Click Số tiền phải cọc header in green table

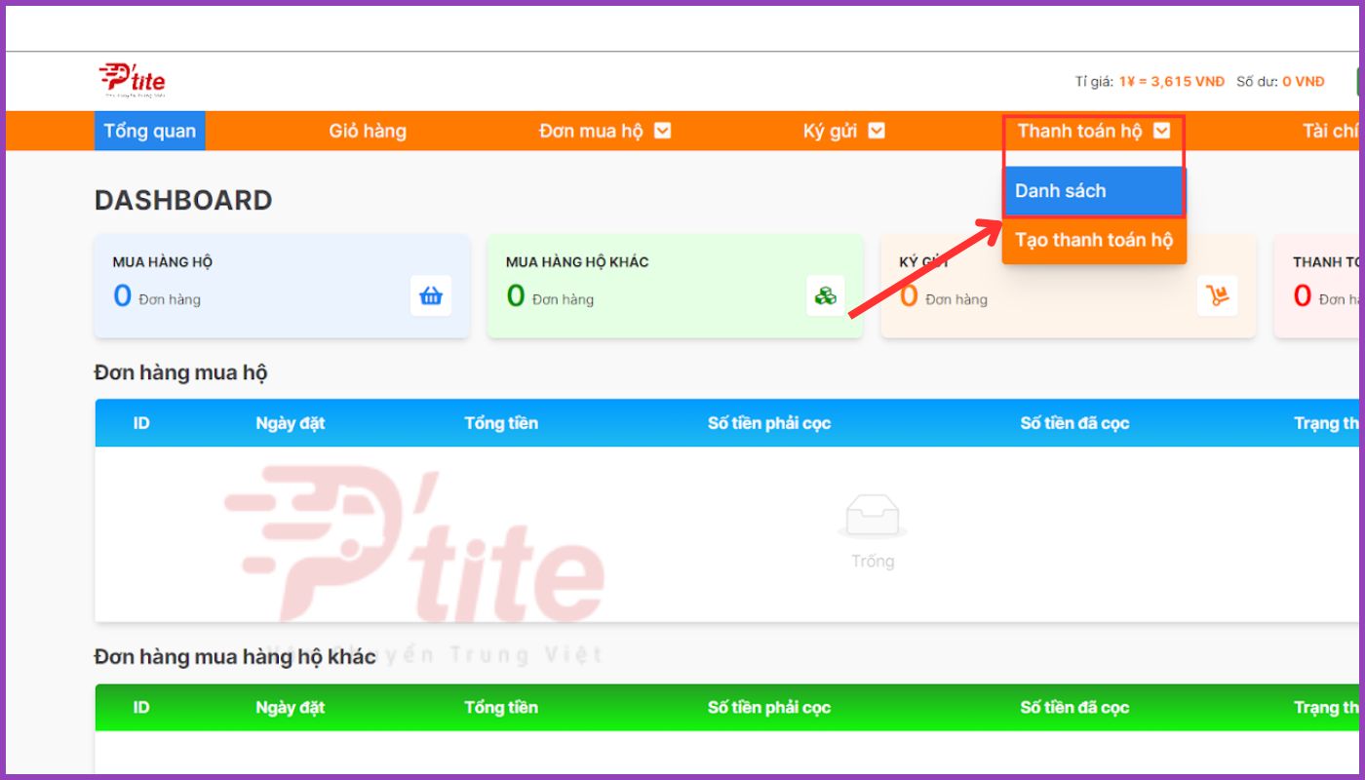[x=769, y=707]
